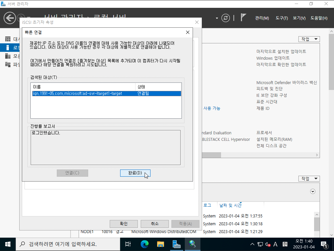Open Windows Start menu
The image size is (334, 251).
[x=8, y=244]
